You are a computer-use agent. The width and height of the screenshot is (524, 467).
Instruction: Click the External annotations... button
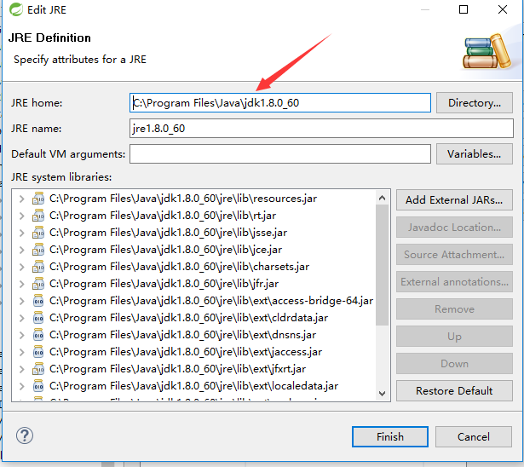[x=454, y=282]
